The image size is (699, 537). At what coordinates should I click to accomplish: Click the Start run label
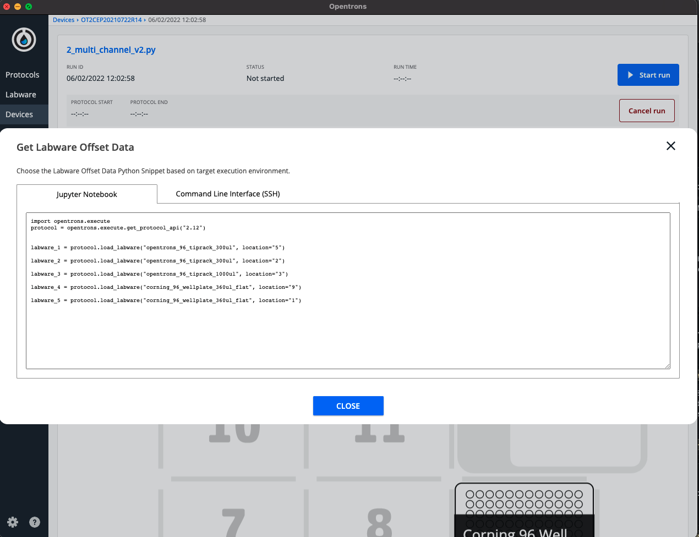click(655, 75)
